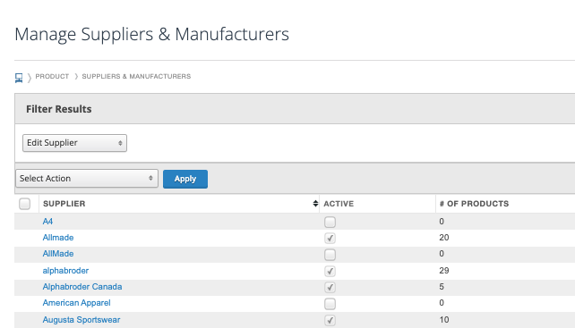This screenshot has height=328, width=575.
Task: Open the American Apparel supplier link
Action: coord(76,303)
